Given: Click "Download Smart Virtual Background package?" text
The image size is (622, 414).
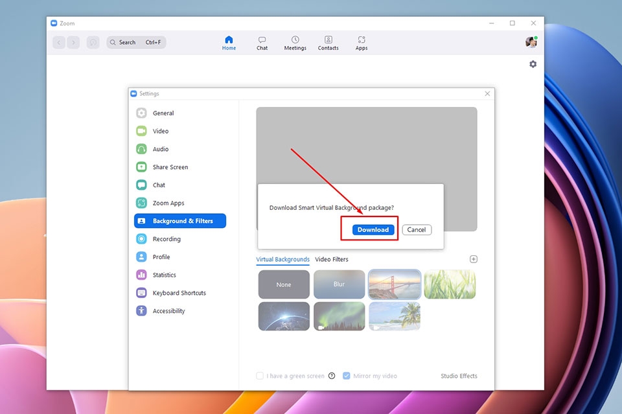Looking at the screenshot, I should click(x=332, y=207).
